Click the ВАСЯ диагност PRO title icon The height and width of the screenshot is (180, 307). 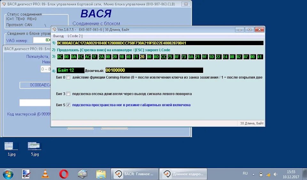pos(4,4)
